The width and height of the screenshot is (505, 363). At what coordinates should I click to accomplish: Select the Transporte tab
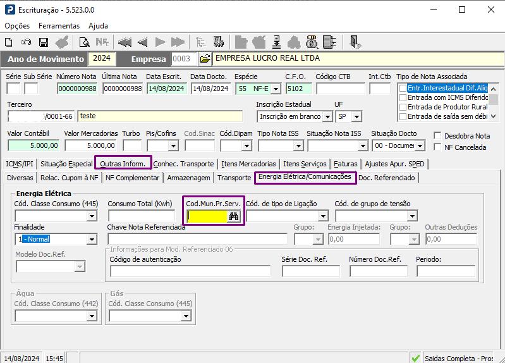(x=234, y=178)
